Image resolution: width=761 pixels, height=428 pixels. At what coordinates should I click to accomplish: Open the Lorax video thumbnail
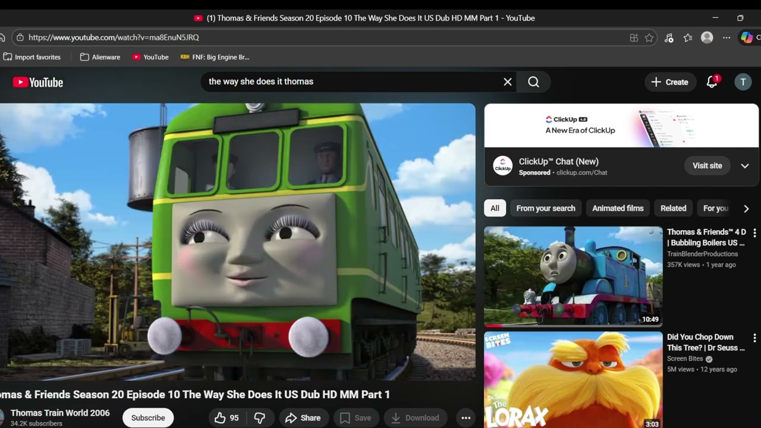573,380
